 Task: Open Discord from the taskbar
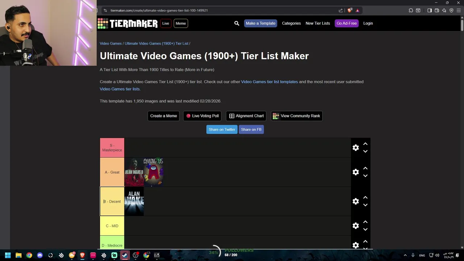click(x=40, y=255)
